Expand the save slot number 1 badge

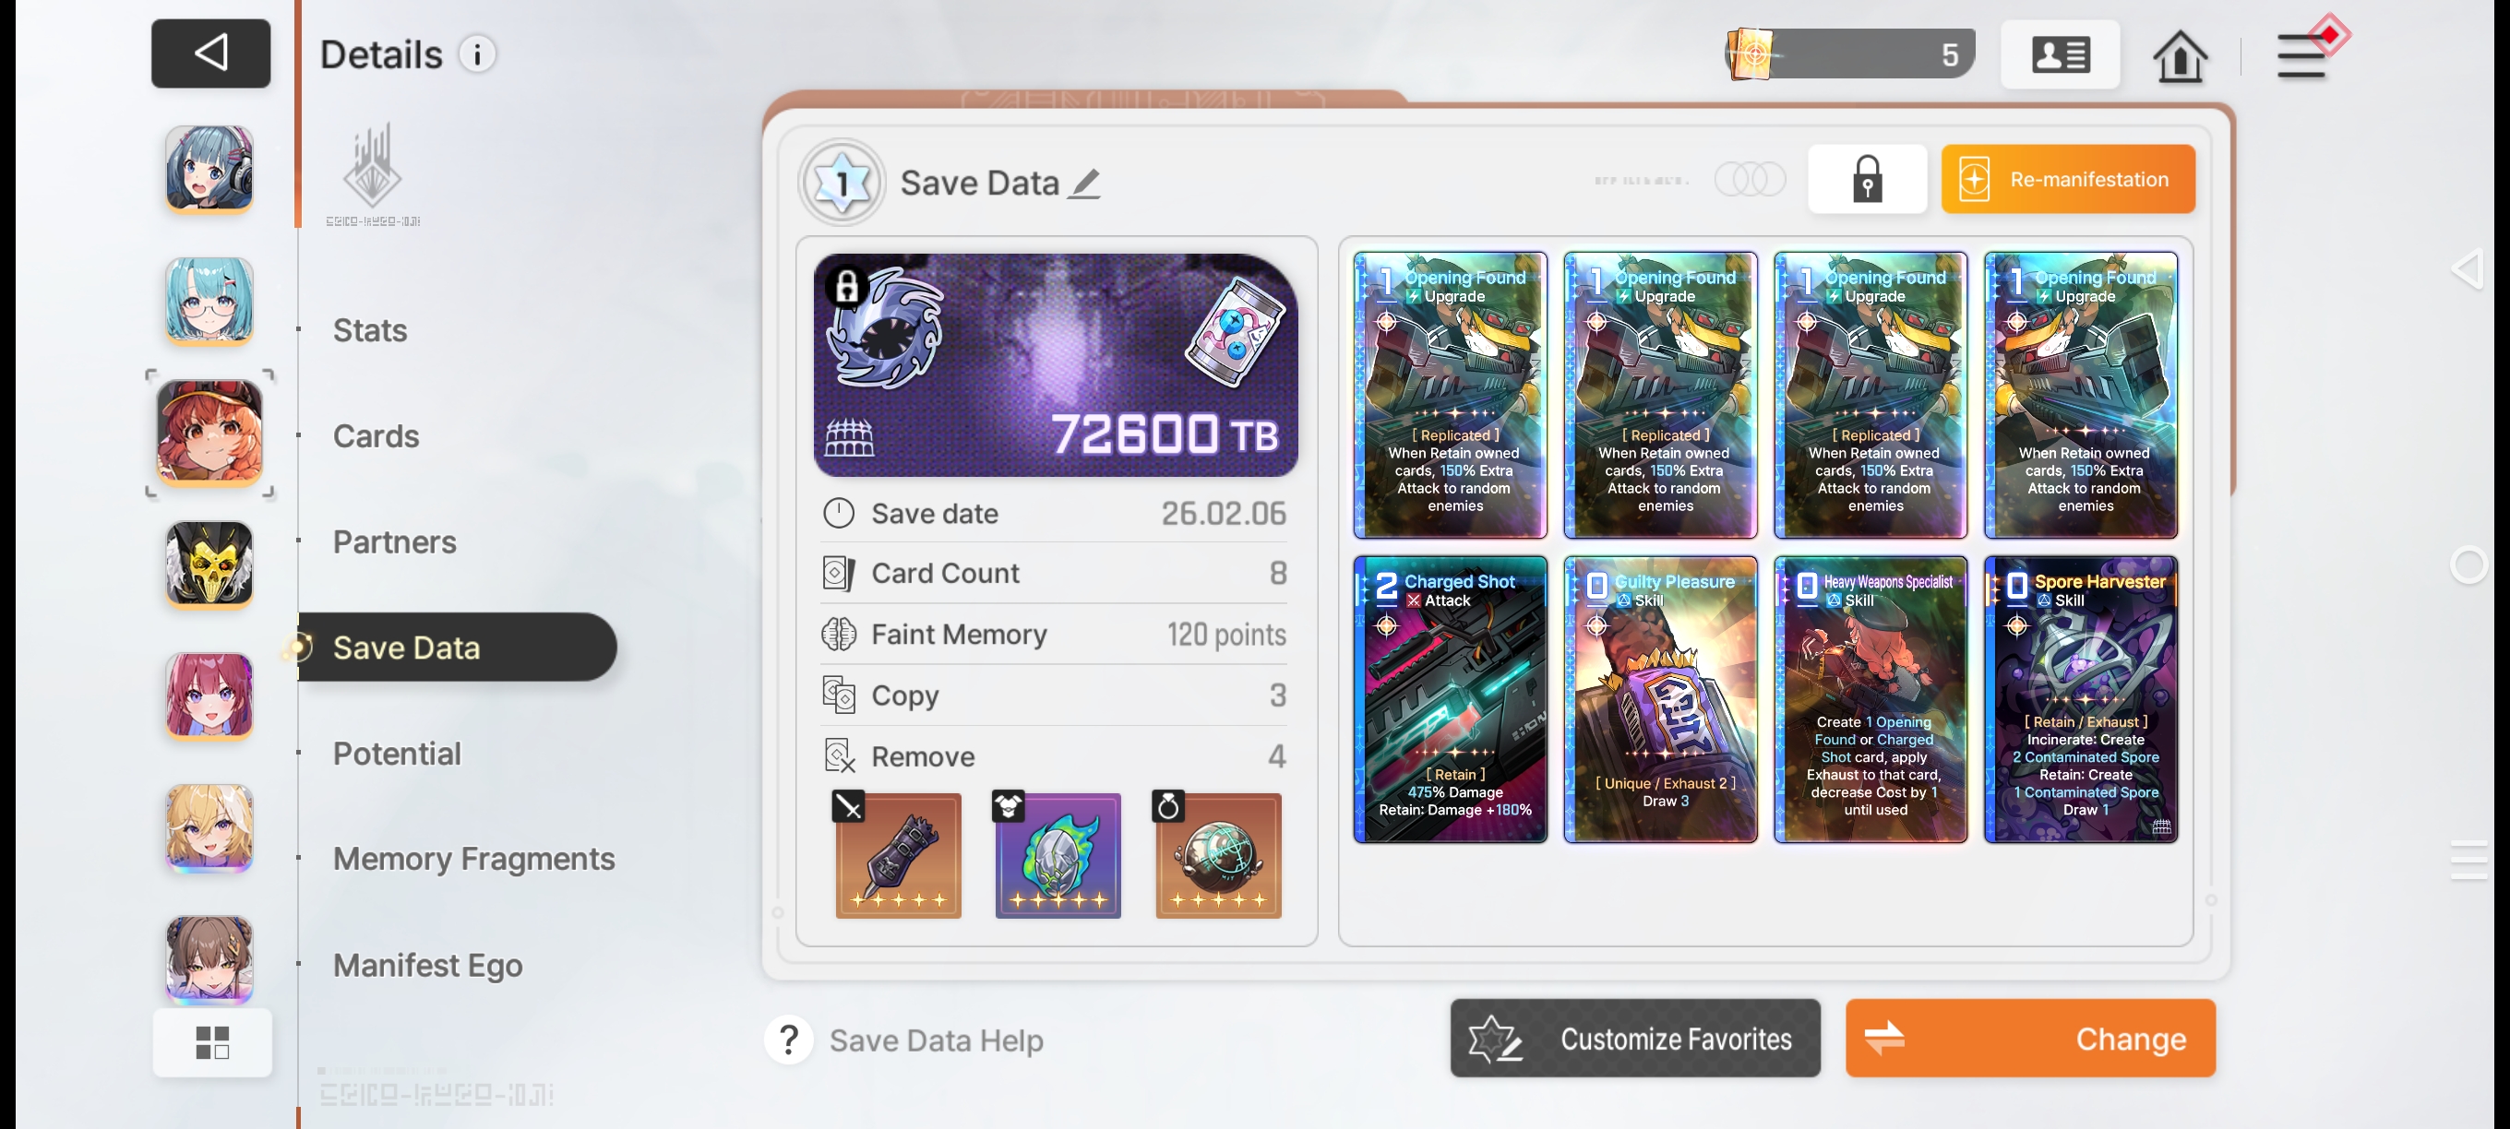click(x=842, y=182)
